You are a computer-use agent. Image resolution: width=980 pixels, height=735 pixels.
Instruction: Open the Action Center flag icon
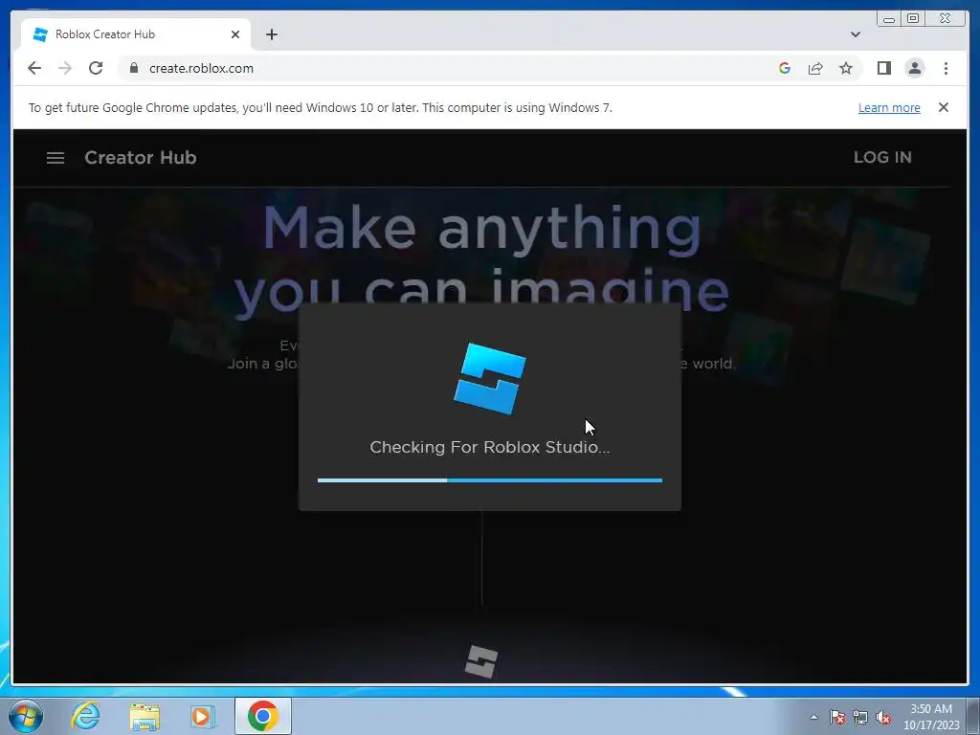pos(836,718)
